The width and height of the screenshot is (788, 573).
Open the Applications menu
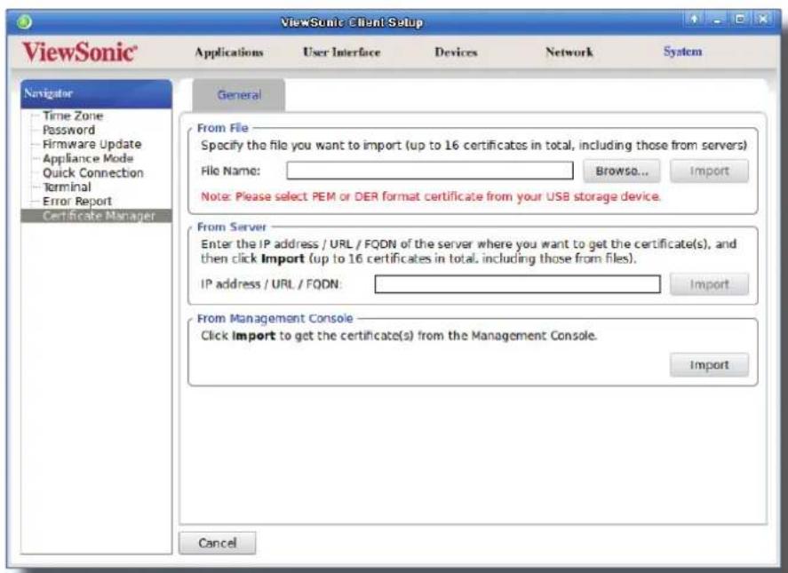[229, 52]
